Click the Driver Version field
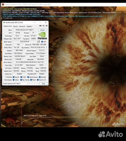Screen dimensions: 126x141 click(30, 62)
